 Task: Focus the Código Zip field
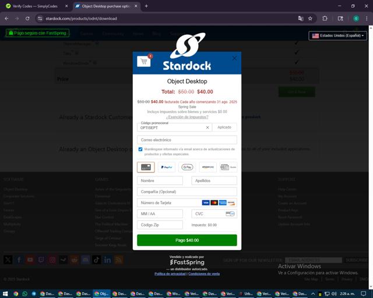tap(160, 225)
